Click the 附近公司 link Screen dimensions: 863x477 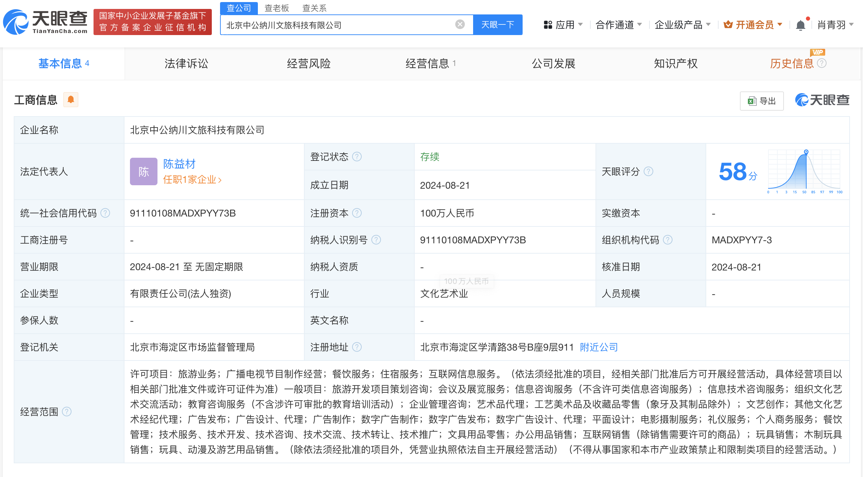point(599,347)
